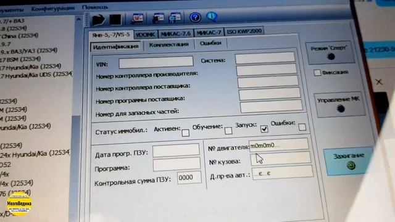Switch to the Янв-5,-7/VS-5 tab
The height and width of the screenshot is (222, 395).
(111, 35)
